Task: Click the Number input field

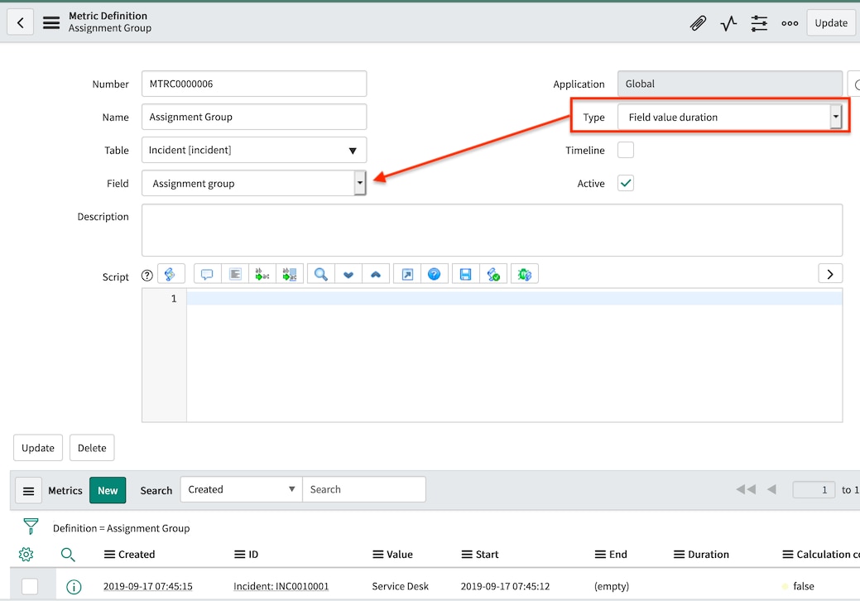Action: (x=254, y=84)
